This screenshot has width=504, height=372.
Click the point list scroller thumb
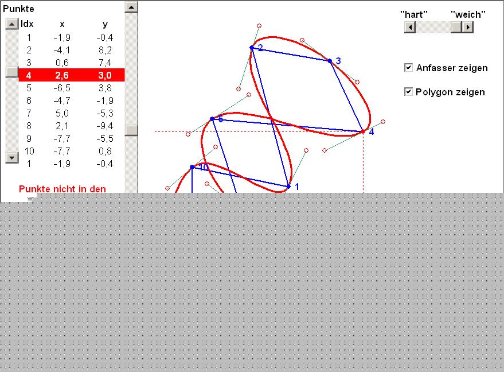pos(11,72)
